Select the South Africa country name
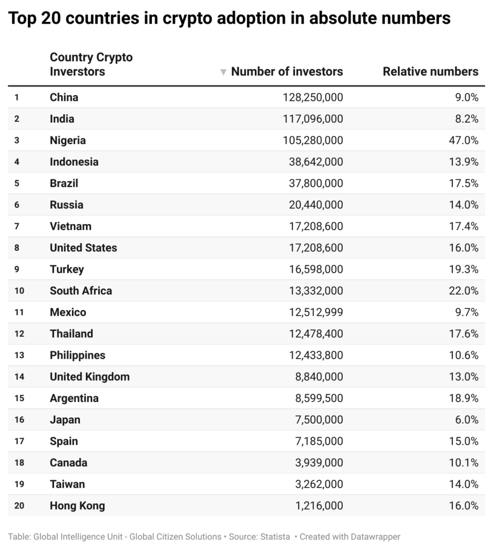 click(x=81, y=291)
